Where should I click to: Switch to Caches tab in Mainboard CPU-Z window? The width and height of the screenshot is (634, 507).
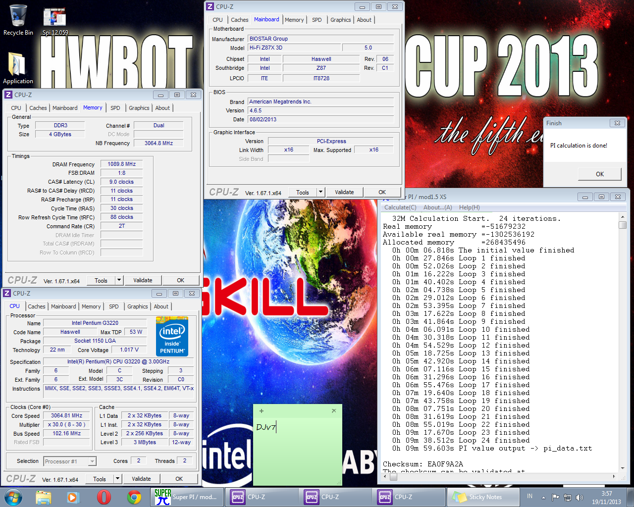(240, 20)
